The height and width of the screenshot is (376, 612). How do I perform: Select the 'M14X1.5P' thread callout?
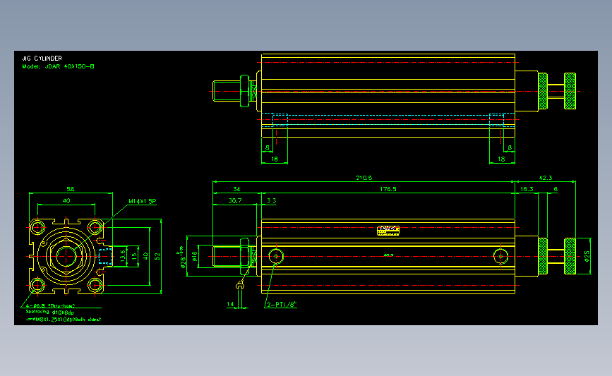pyautogui.click(x=143, y=201)
